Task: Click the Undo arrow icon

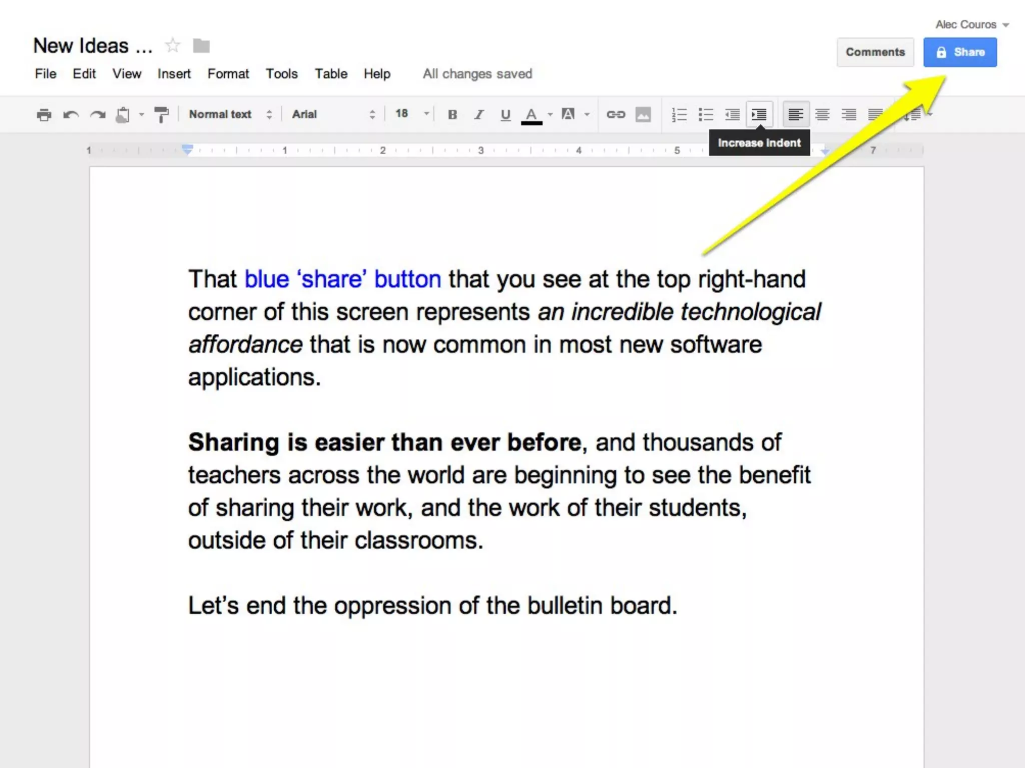Action: point(71,114)
